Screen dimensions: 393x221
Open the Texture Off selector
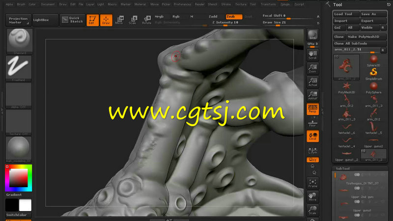pos(19,122)
